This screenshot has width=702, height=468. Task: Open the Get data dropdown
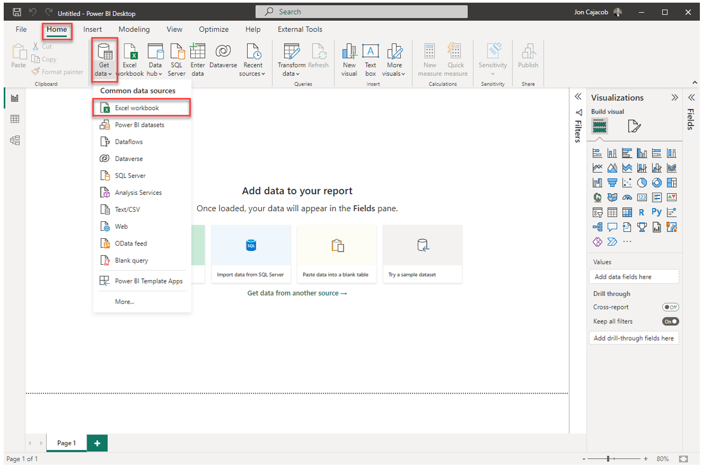click(104, 59)
